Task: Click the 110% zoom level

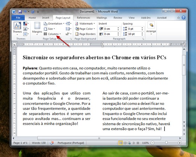Action: point(145,143)
